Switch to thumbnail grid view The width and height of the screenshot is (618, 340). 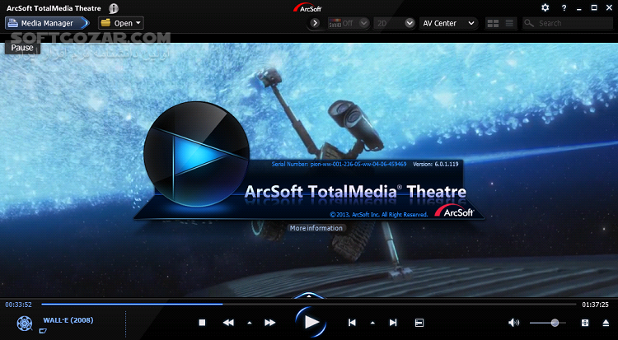click(493, 23)
